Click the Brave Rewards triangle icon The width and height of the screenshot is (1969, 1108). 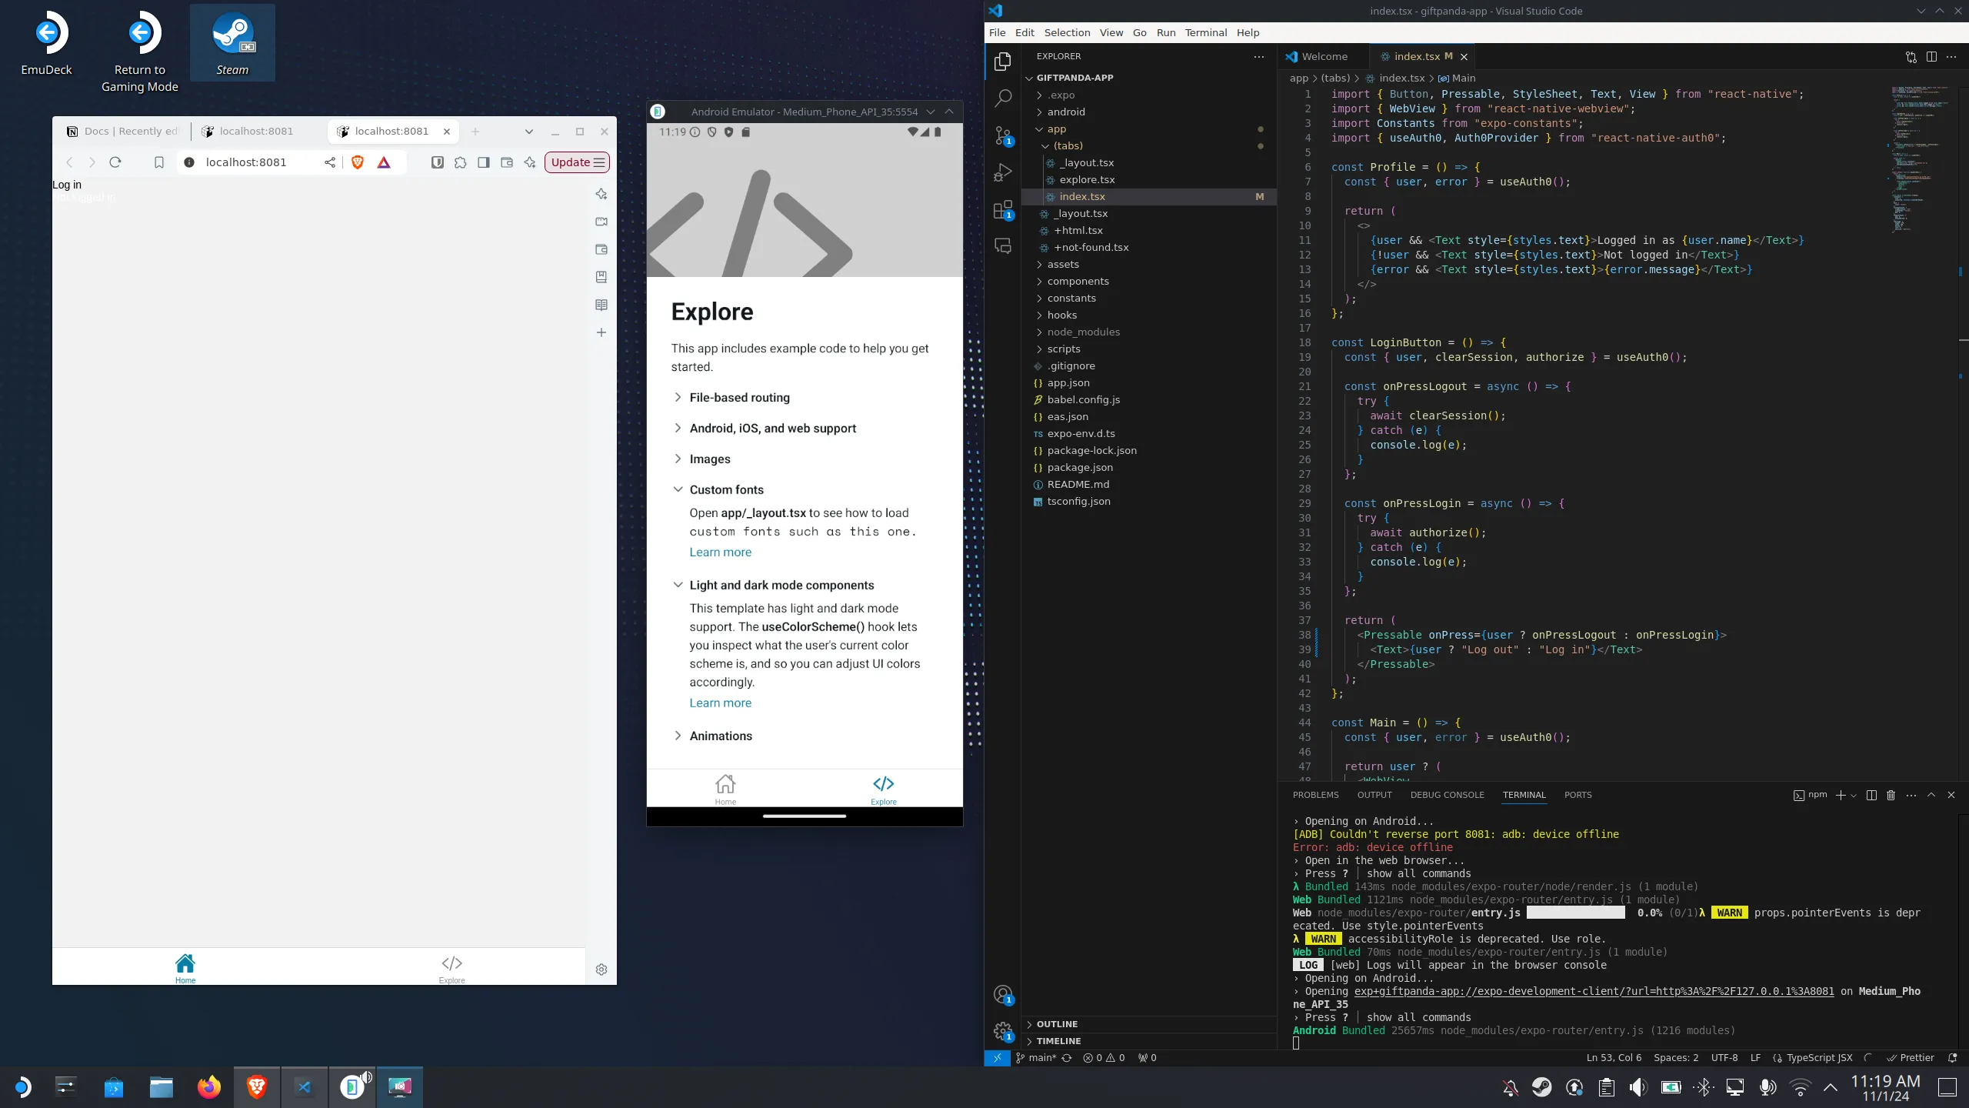(x=384, y=162)
